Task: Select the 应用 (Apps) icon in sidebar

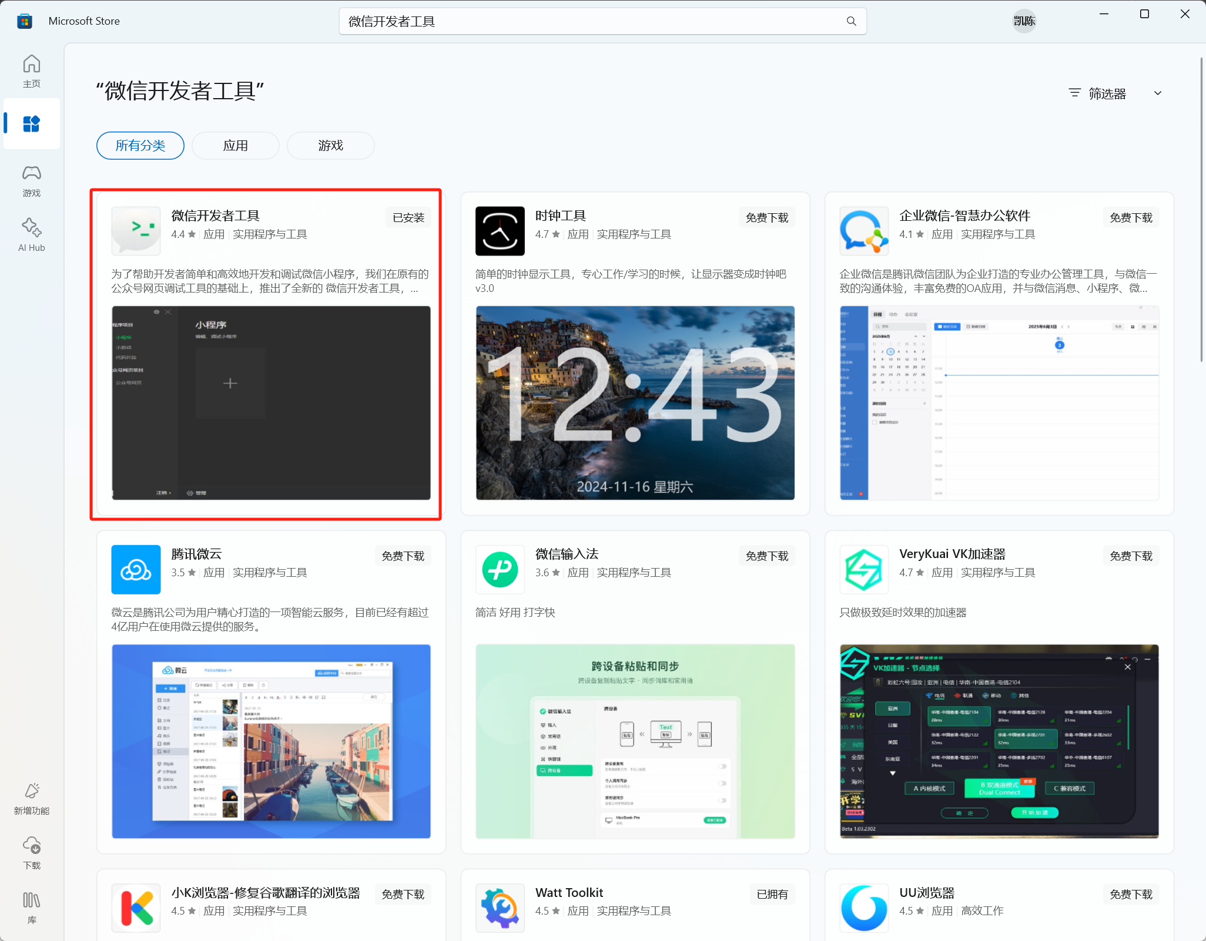Action: (32, 123)
